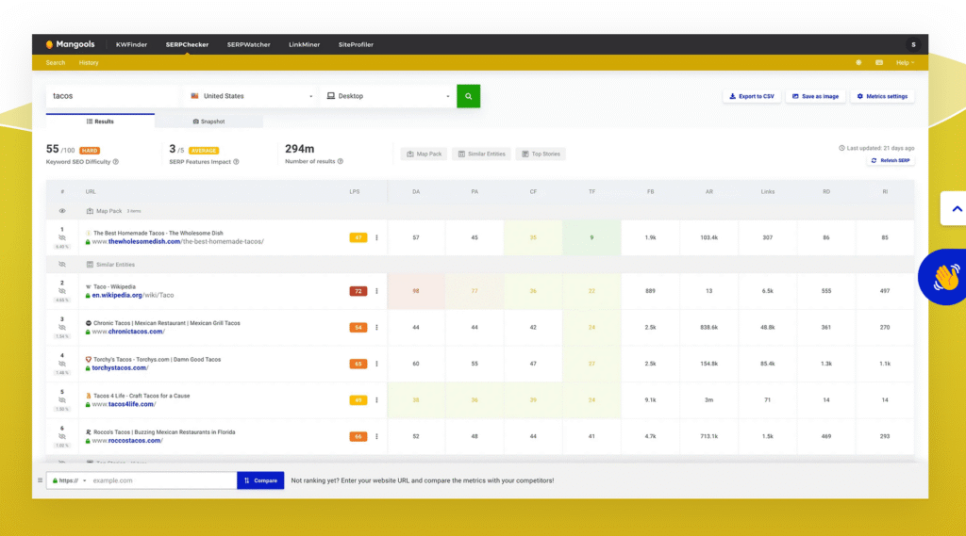Open the History sub-menu item
This screenshot has height=536, width=966.
89,63
